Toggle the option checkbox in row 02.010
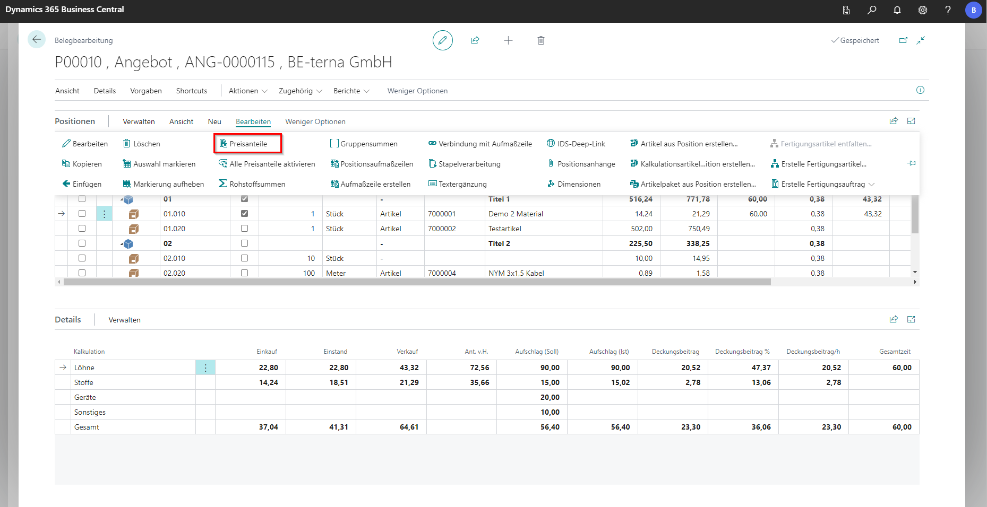 (244, 258)
